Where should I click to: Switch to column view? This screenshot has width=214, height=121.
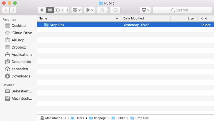[x=57, y=10]
